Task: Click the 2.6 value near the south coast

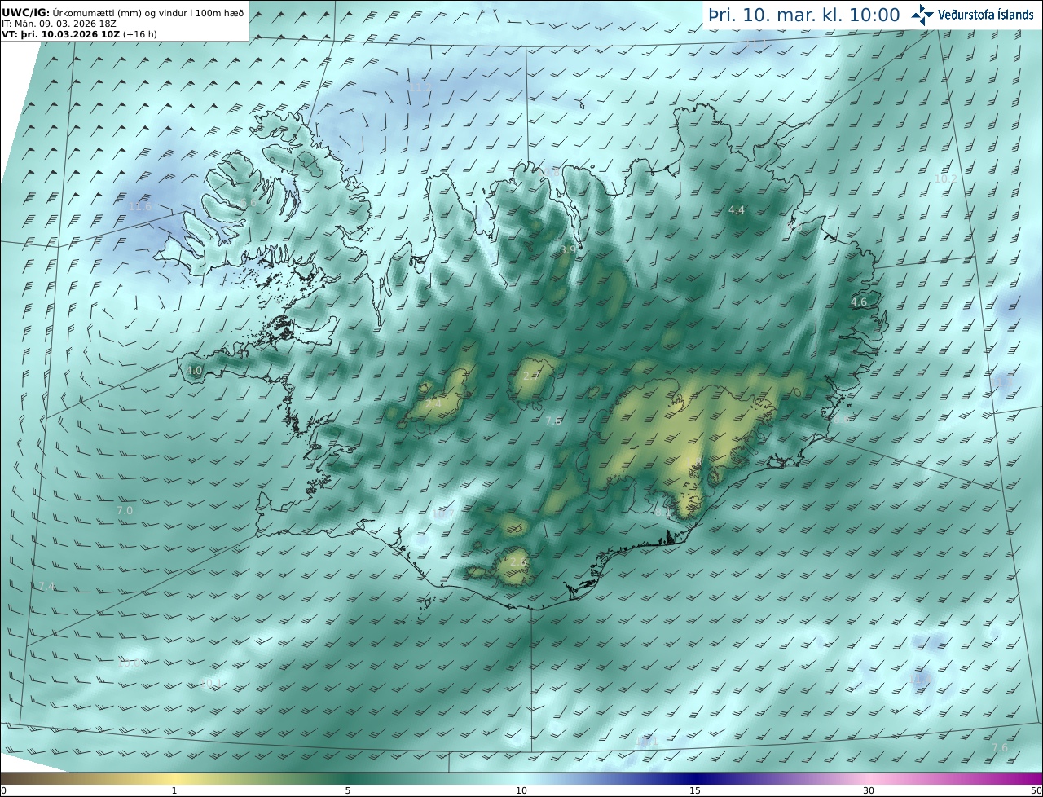Action: (518, 561)
